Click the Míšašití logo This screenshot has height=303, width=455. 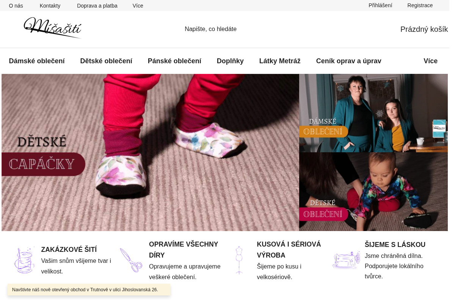tap(52, 28)
